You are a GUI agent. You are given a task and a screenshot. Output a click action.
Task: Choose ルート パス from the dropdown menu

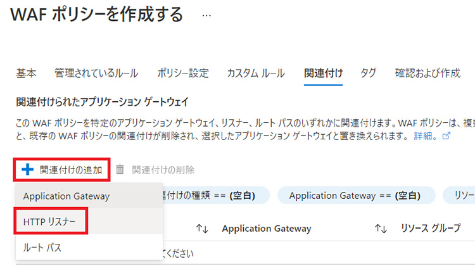pos(89,248)
